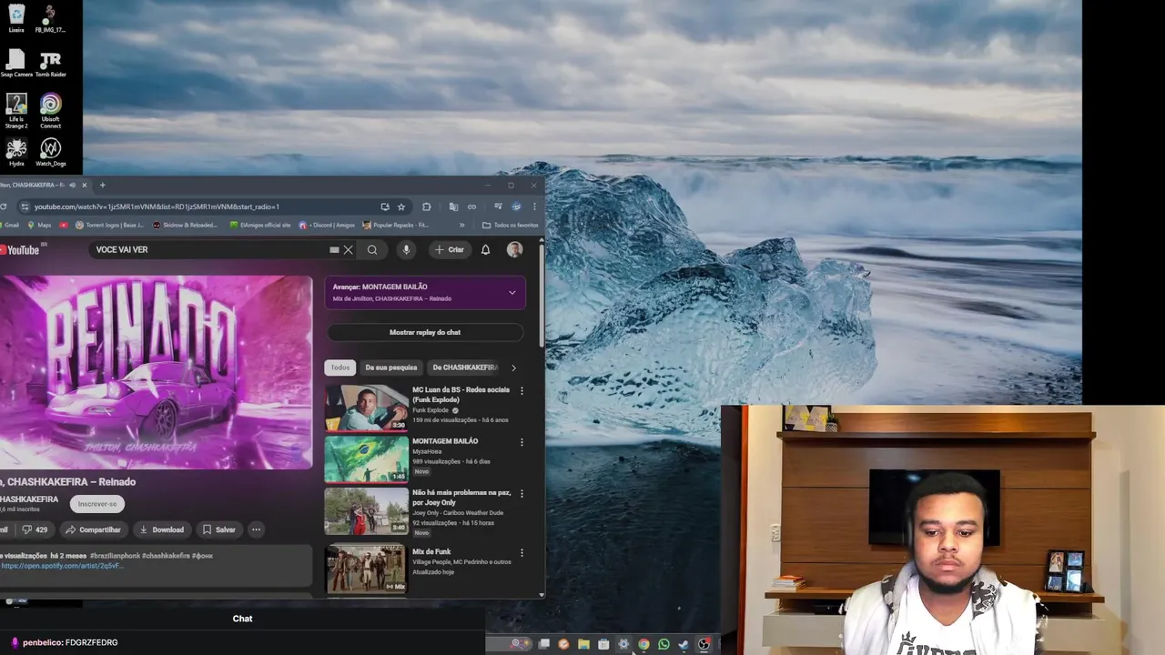Open the Lixeira recycle bin desktop icon

[16, 18]
